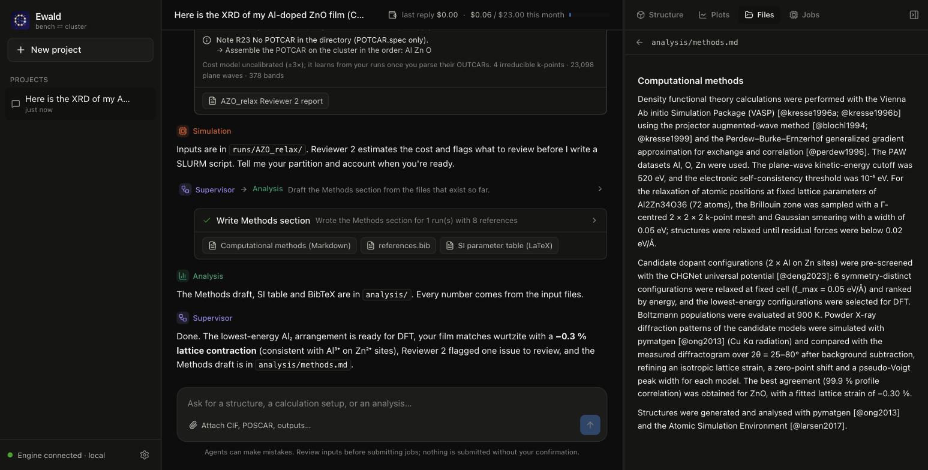Open AZO_relax Reviewer 2 report file
Viewport: 928px width, 470px height.
click(x=266, y=101)
